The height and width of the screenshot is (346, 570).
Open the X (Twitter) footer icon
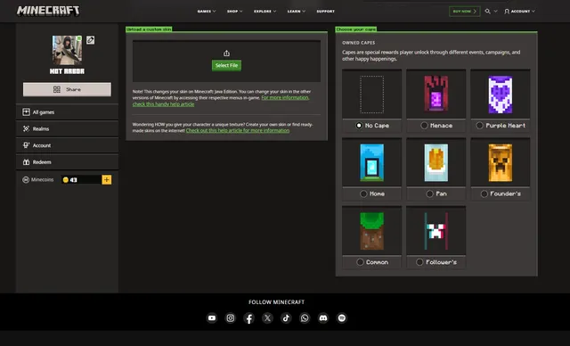tap(267, 318)
